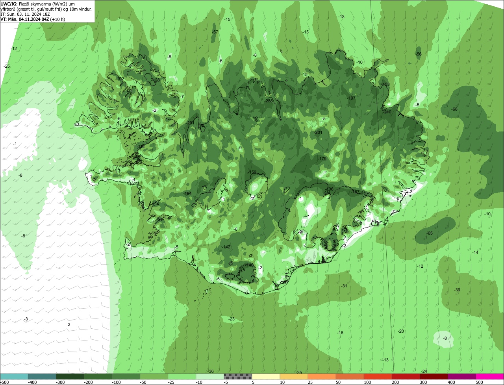Select the dark green -200 legend swatch

pyautogui.click(x=98, y=376)
